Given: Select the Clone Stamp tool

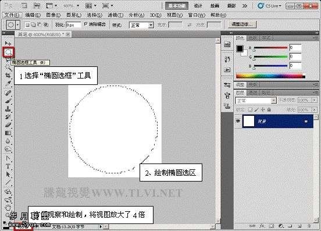Looking at the screenshot, I should (x=8, y=109).
